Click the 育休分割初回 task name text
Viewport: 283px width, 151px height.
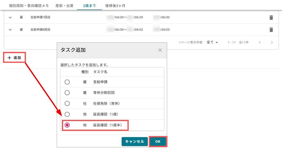(104, 93)
